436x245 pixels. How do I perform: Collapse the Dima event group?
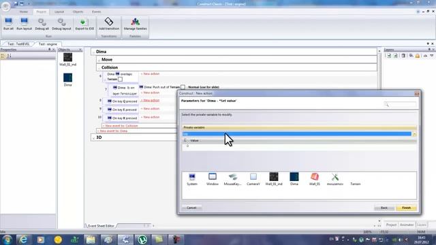pyautogui.click(x=93, y=52)
